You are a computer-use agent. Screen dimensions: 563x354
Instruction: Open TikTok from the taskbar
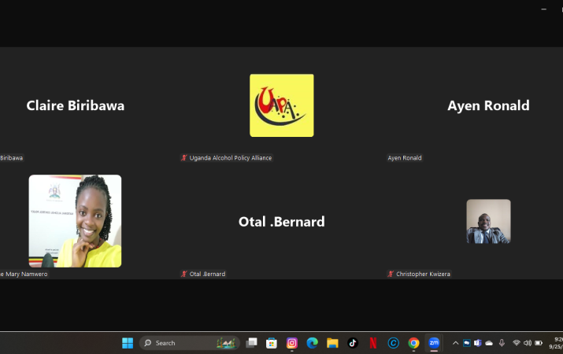tap(353, 343)
